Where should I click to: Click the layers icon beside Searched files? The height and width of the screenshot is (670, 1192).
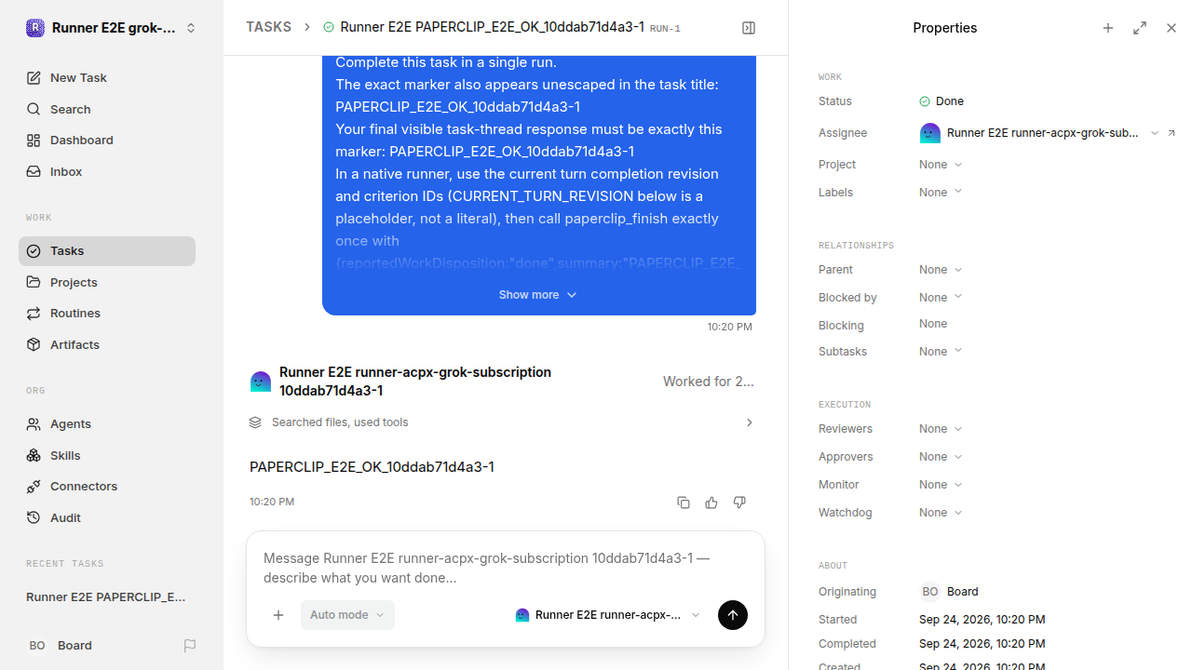tap(255, 422)
